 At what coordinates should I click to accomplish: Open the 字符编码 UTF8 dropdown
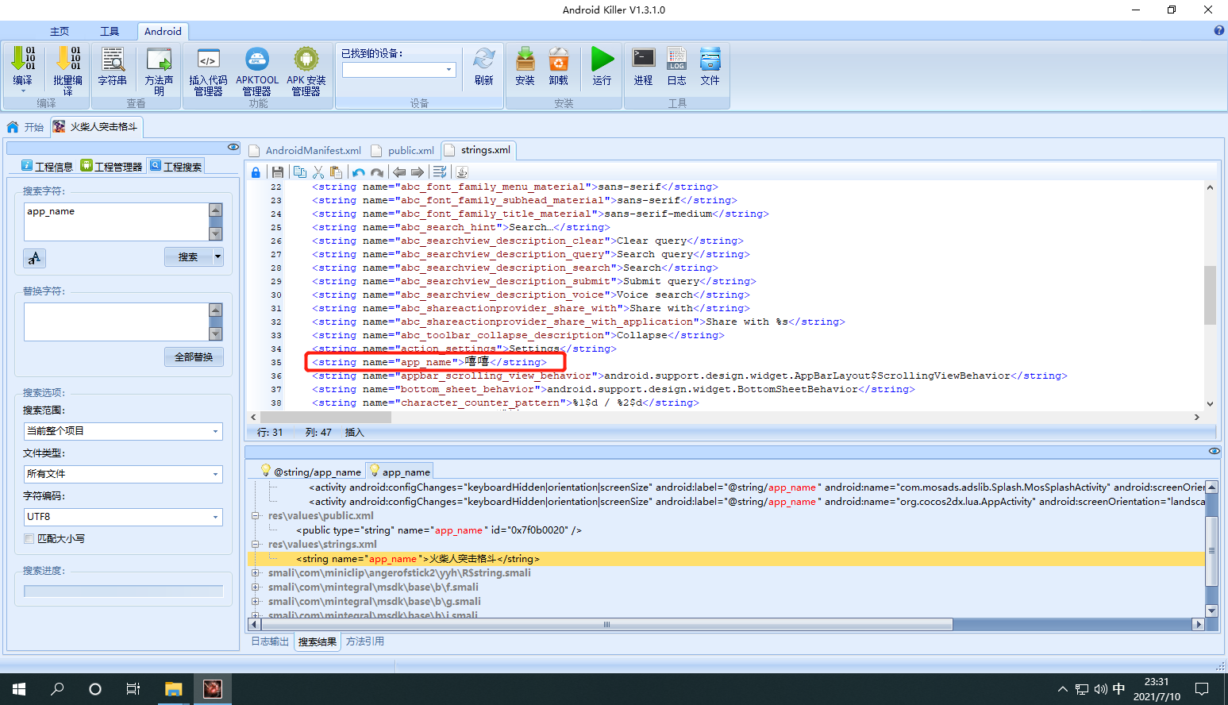tap(123, 517)
